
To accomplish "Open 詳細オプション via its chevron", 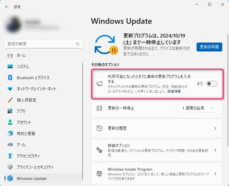I will 215,150.
